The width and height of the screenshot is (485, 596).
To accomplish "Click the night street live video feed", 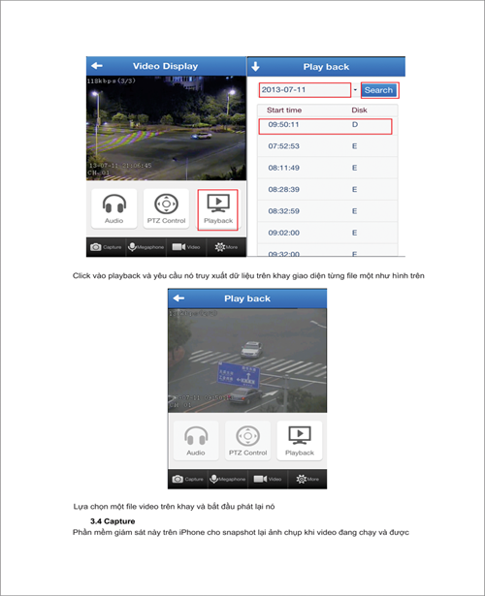I will (x=166, y=128).
